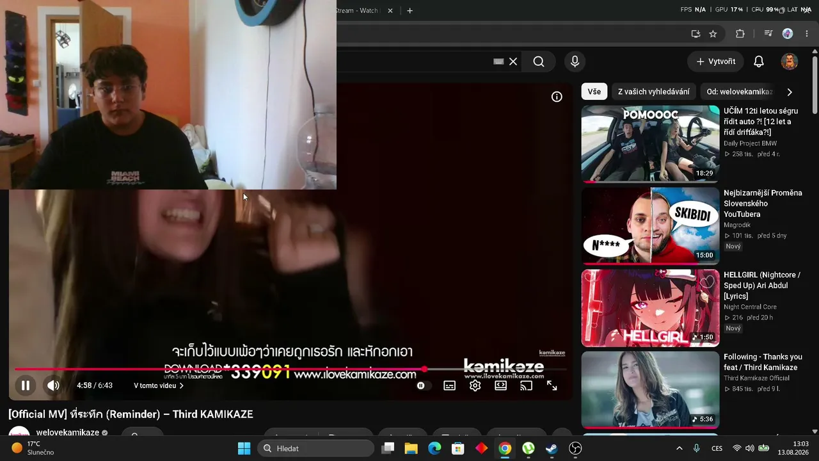
Task: Open uTorrent from the taskbar
Action: tap(529, 448)
